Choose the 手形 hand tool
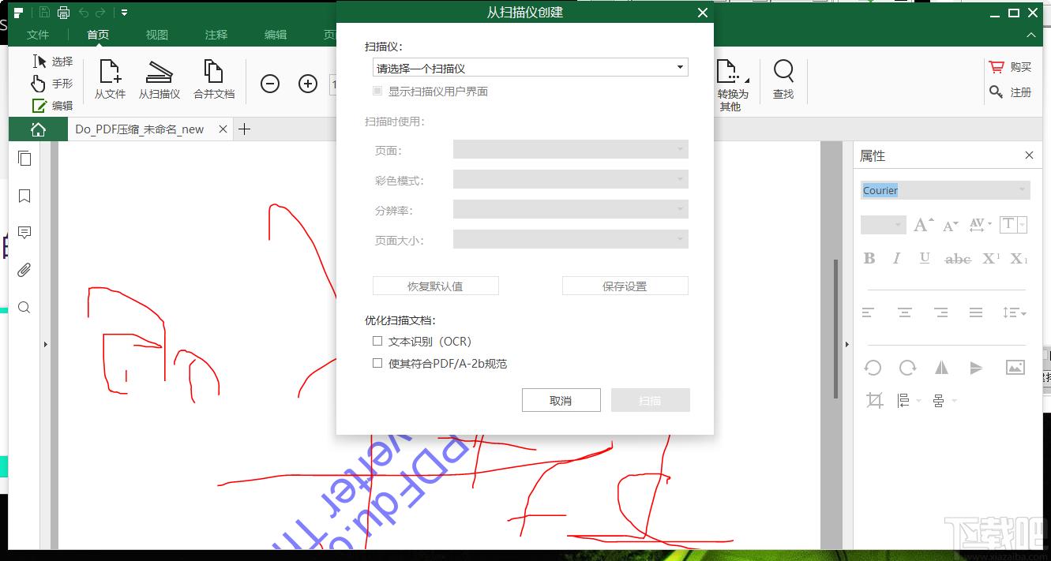This screenshot has height=561, width=1051. 52,83
